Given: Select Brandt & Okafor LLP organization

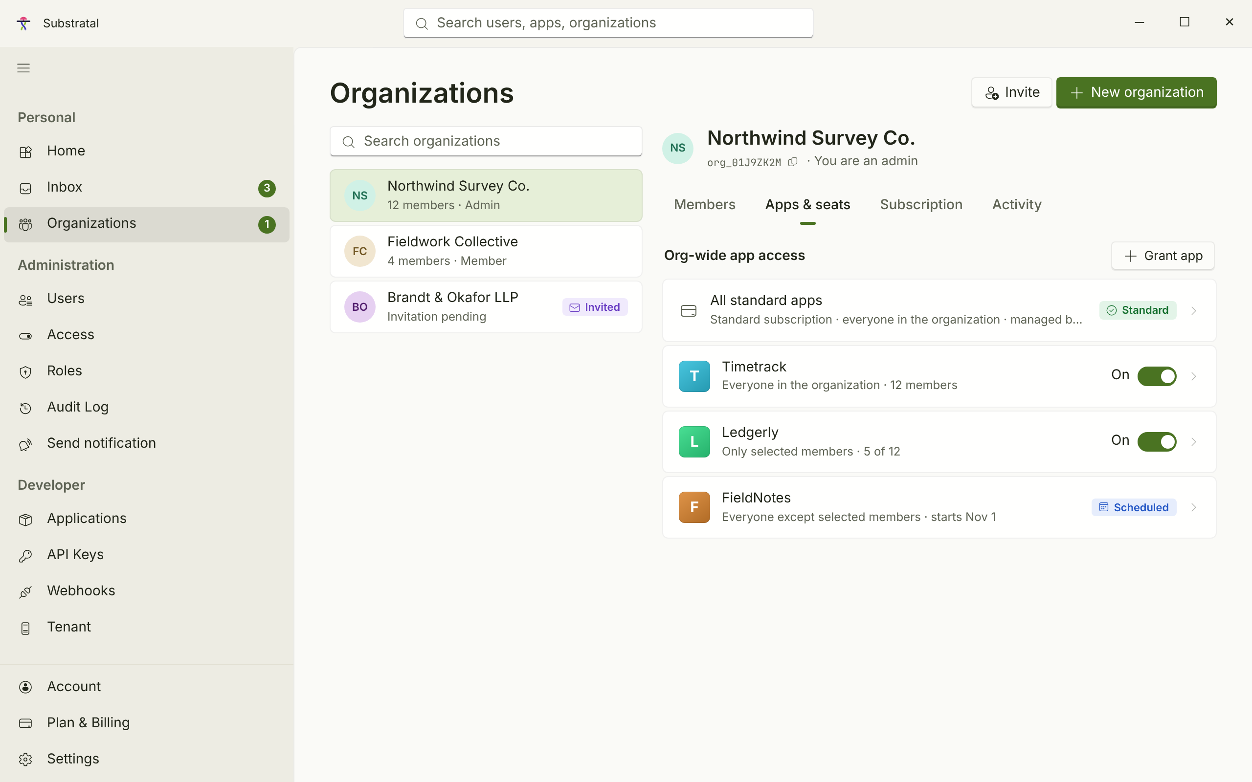Looking at the screenshot, I should coord(486,307).
